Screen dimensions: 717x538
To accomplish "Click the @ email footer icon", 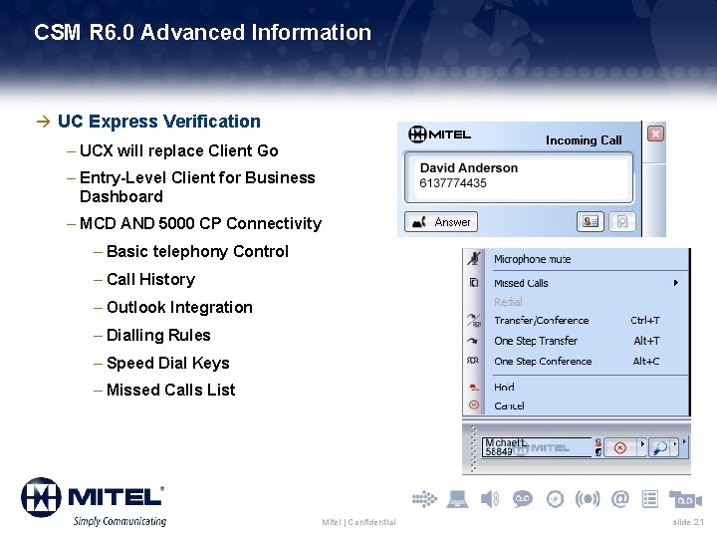I will point(620,499).
